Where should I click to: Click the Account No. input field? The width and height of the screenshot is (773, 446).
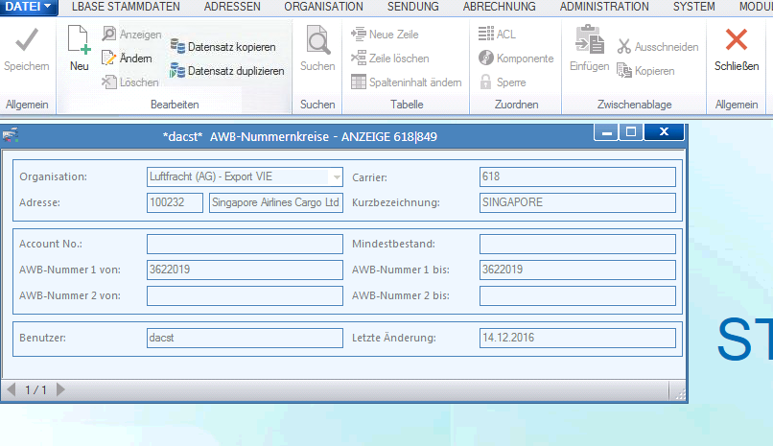click(x=245, y=244)
